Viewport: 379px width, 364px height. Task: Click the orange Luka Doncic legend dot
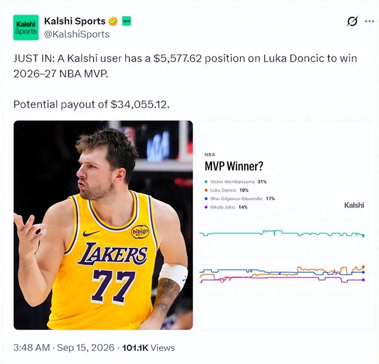coord(206,190)
